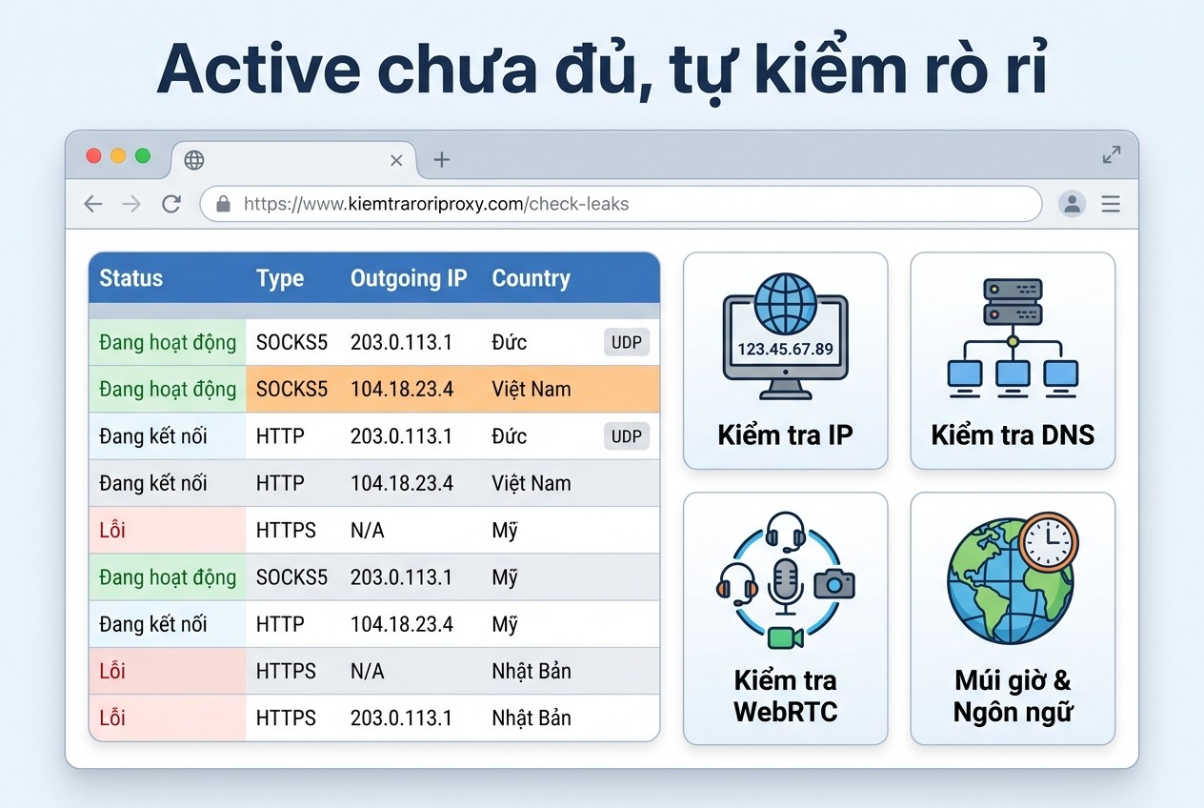Click the Đức country cell in the SOCKS5 row
1204x808 pixels.
510,342
